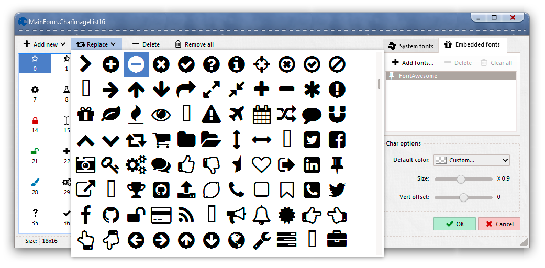
Task: Pick the eye icon
Action: (161, 115)
